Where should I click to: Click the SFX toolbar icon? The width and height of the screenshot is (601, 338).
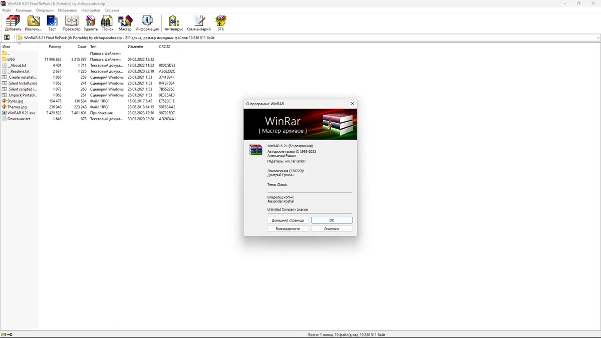point(221,21)
